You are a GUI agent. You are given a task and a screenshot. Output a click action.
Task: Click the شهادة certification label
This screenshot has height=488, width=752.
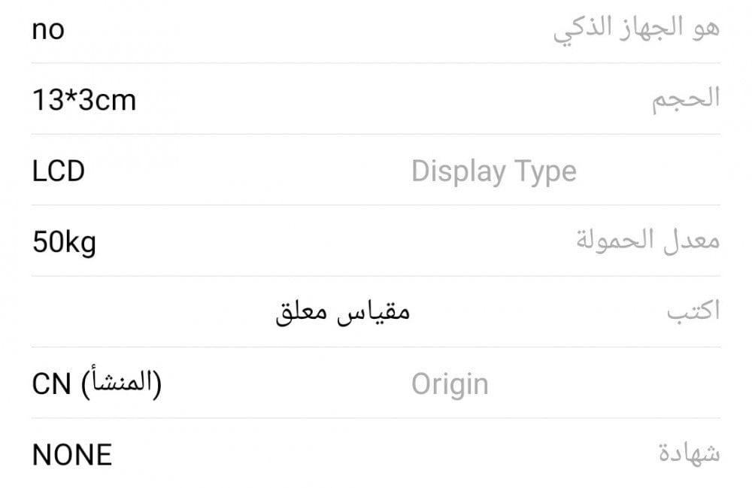pyautogui.click(x=689, y=453)
